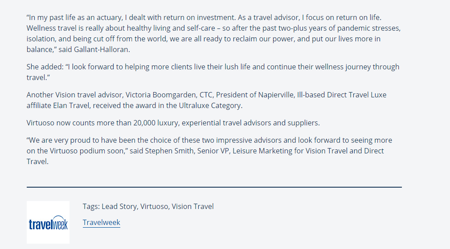Image resolution: width=450 pixels, height=249 pixels.
Task: Click the Travelweek logo image
Action: pos(48,222)
